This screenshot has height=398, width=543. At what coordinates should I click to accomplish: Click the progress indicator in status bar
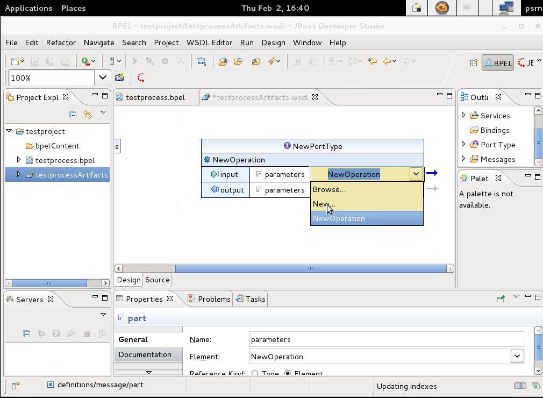point(520,386)
